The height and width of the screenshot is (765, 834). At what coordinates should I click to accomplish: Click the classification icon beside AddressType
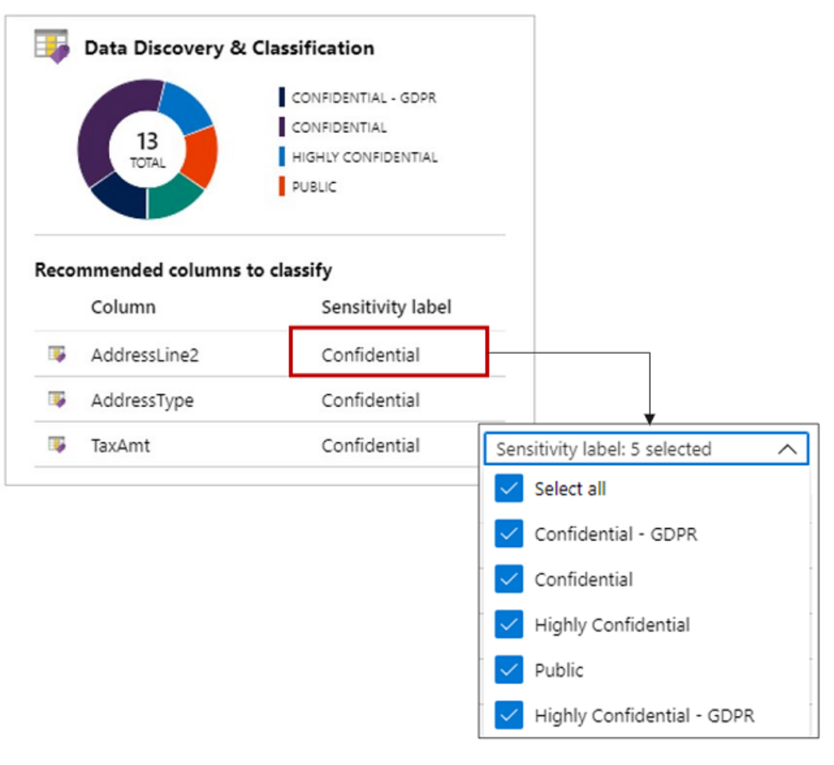pyautogui.click(x=57, y=399)
